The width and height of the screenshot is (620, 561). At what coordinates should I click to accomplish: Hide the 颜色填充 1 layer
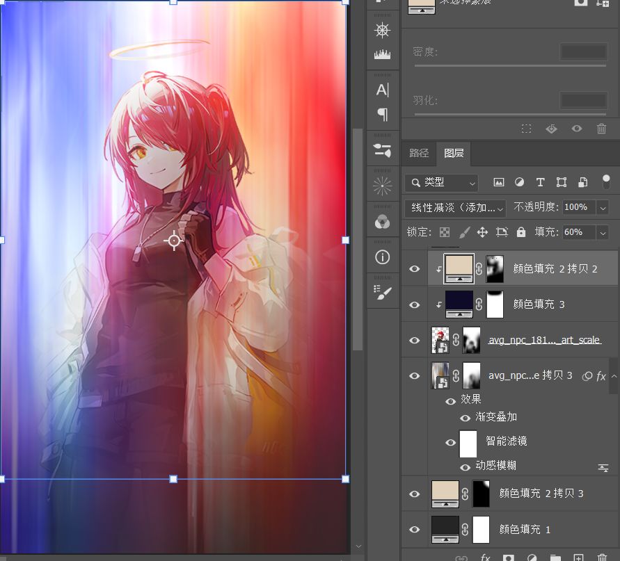click(x=415, y=530)
